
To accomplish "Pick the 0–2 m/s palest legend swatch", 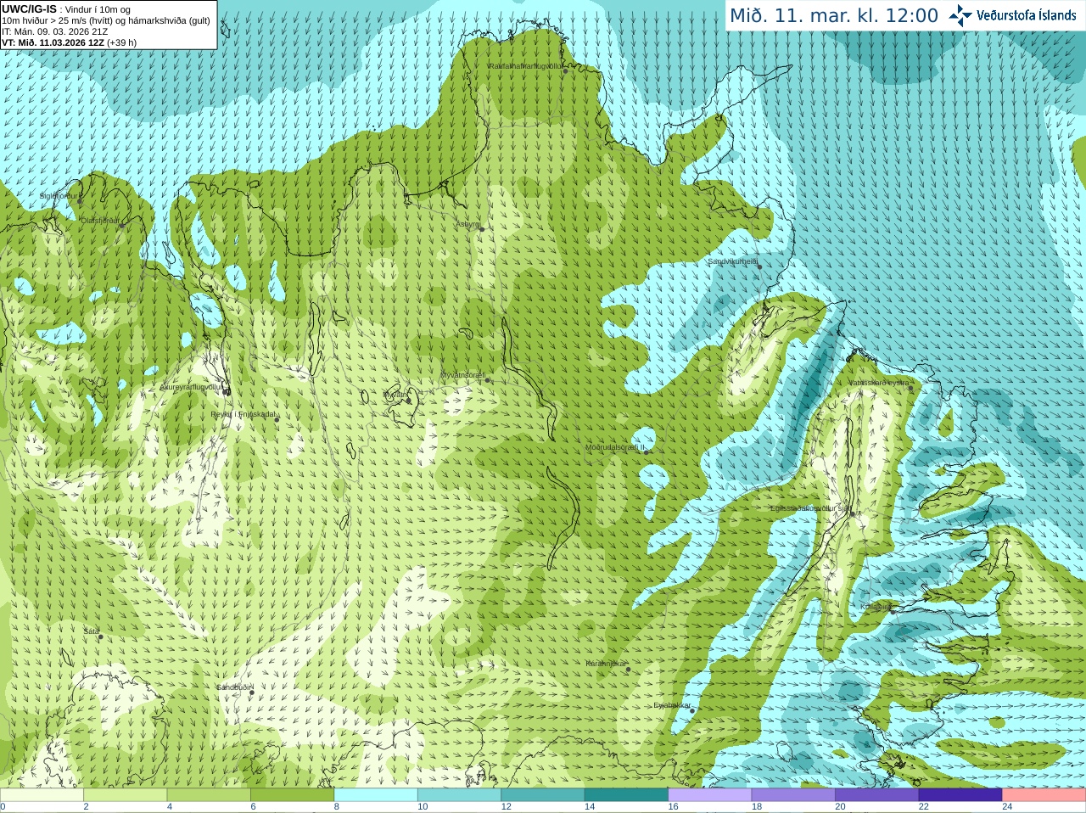I will (x=42, y=795).
